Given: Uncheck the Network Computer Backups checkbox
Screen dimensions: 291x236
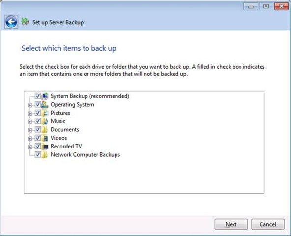Looking at the screenshot, I should (38, 154).
